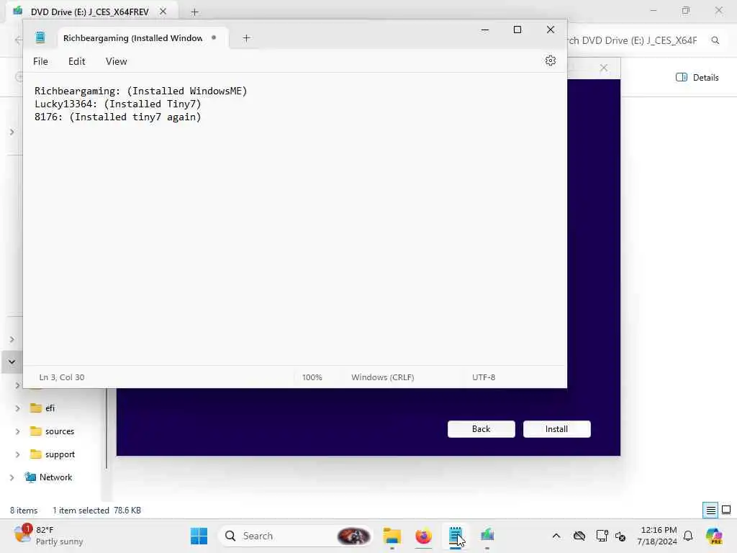737x553 pixels.
Task: Open the Edit menu in Notepad
Action: pos(76,61)
